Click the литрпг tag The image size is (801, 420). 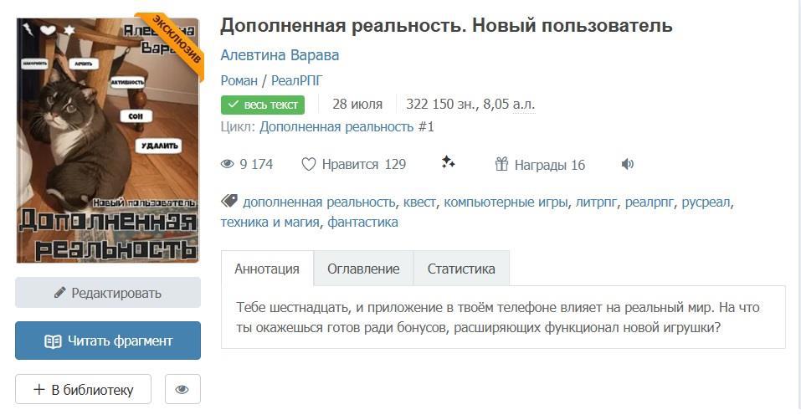point(596,202)
